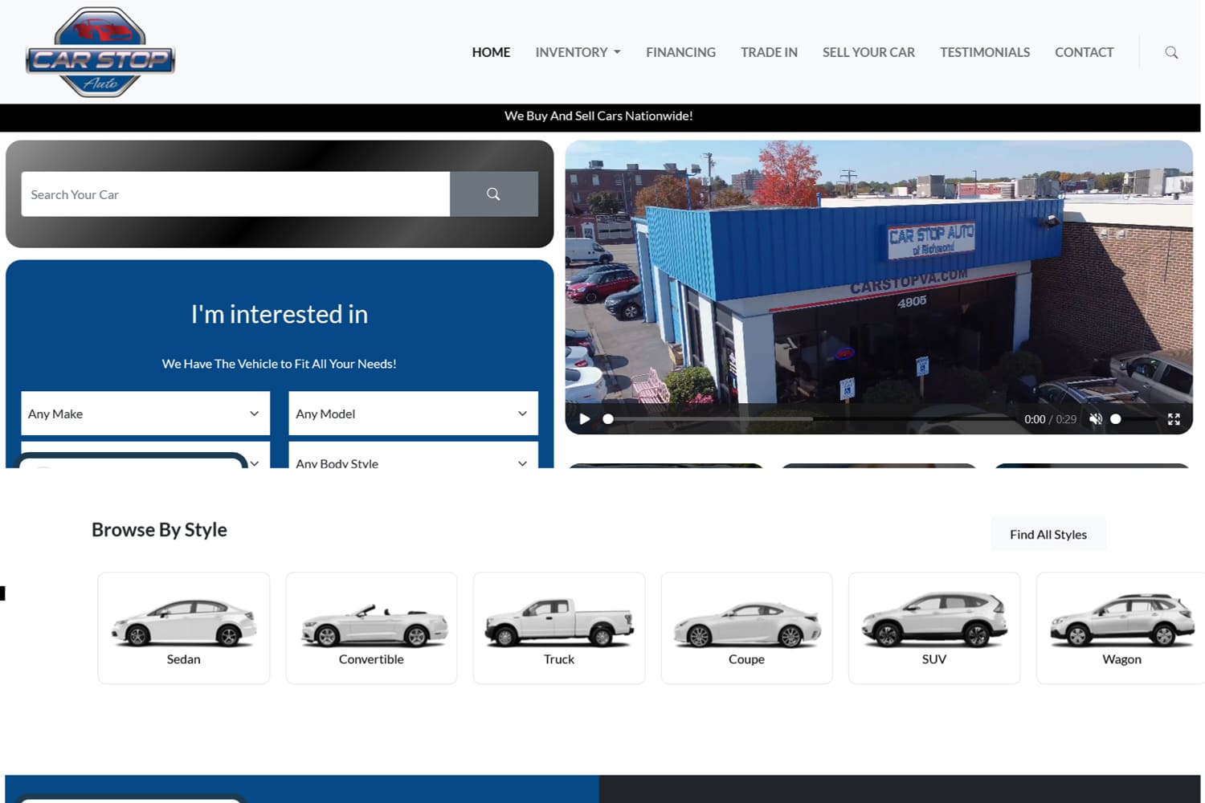
Task: Expand the Any Make dropdown
Action: click(x=145, y=414)
